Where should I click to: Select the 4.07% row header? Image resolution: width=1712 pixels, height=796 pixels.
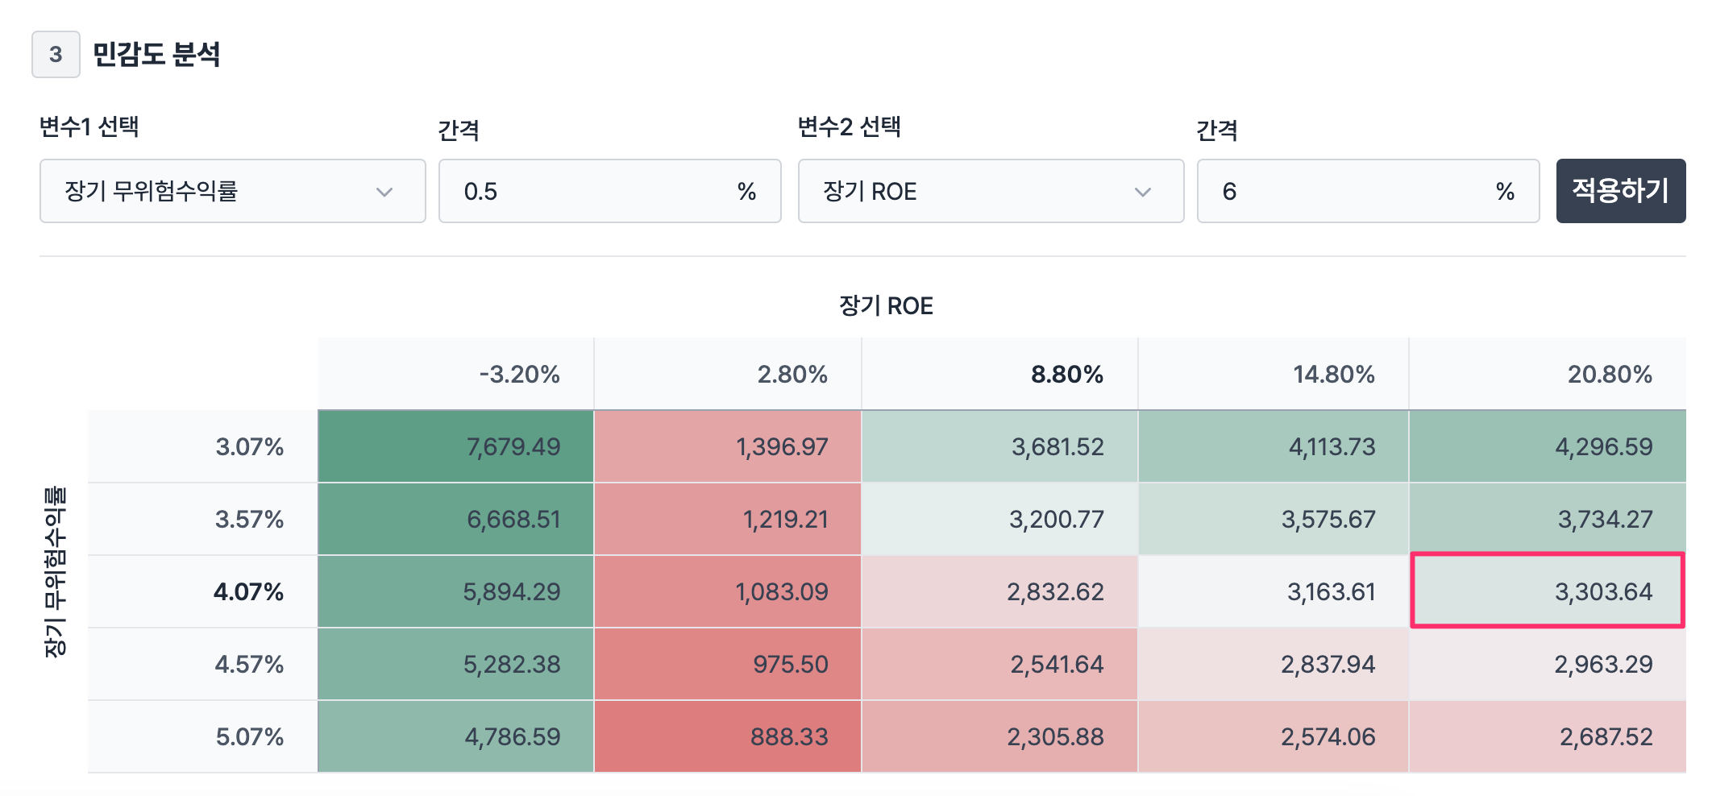202,591
